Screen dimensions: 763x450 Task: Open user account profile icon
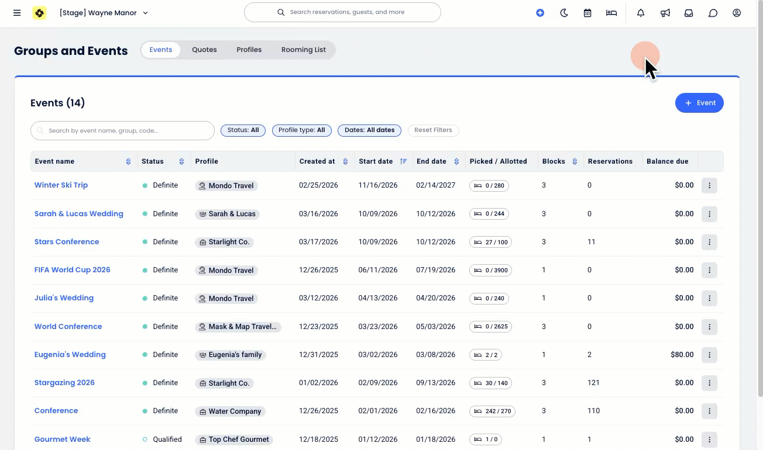[x=737, y=13]
